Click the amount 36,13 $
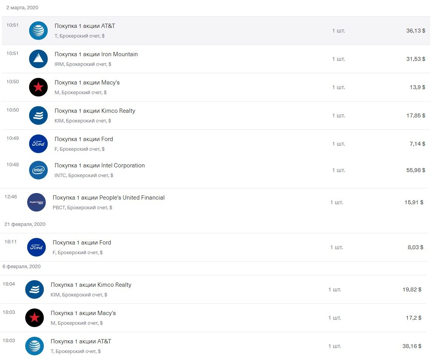This screenshot has width=431, height=360. point(415,31)
